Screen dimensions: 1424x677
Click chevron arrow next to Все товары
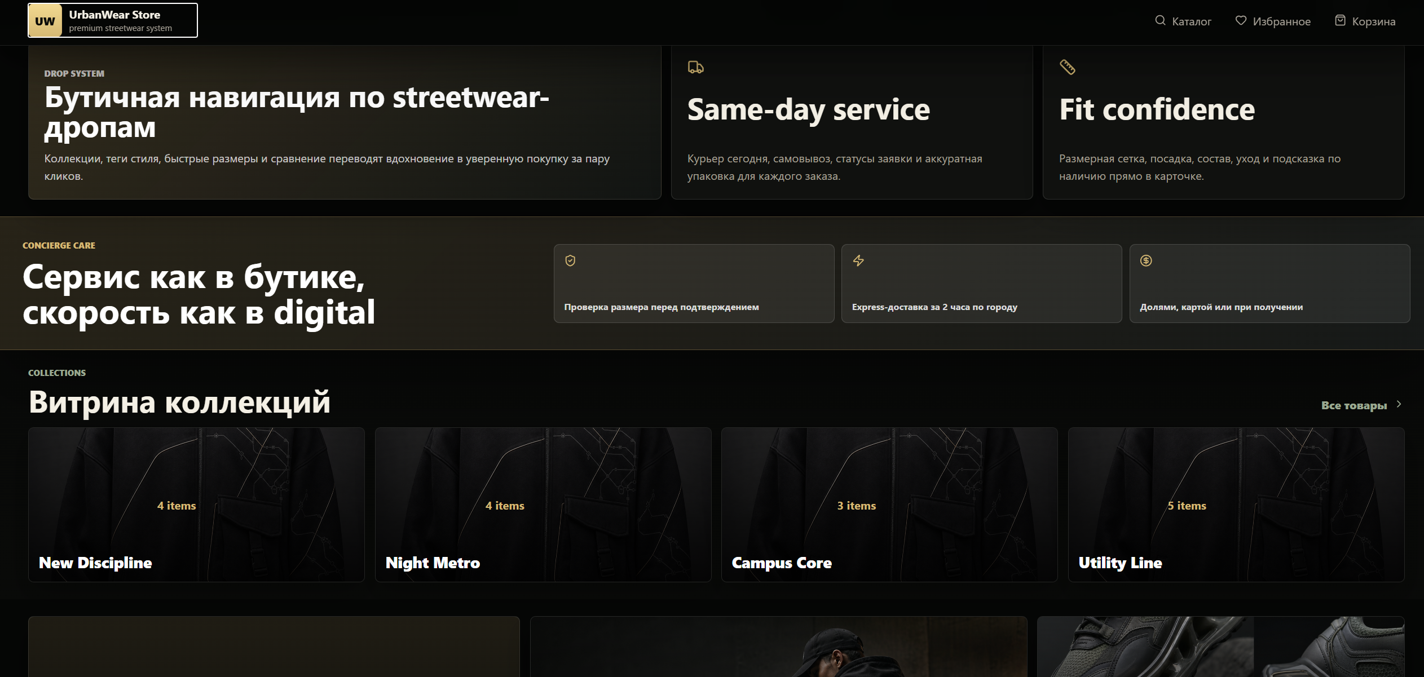tap(1399, 405)
